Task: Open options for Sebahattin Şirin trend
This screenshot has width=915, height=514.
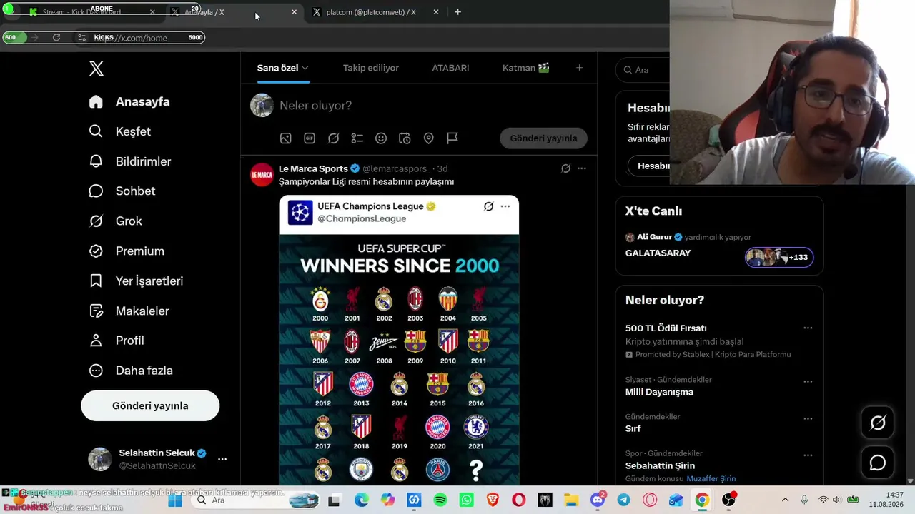Action: 808,455
